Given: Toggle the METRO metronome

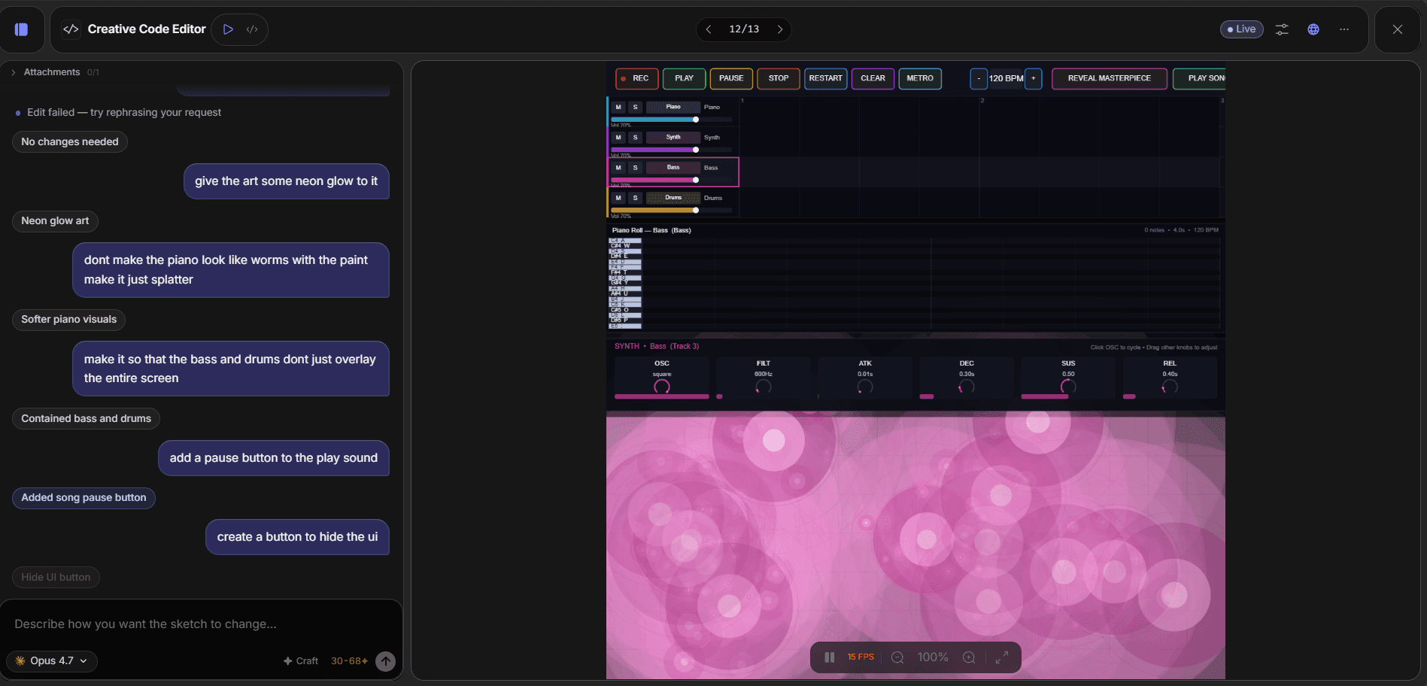Looking at the screenshot, I should pos(920,78).
